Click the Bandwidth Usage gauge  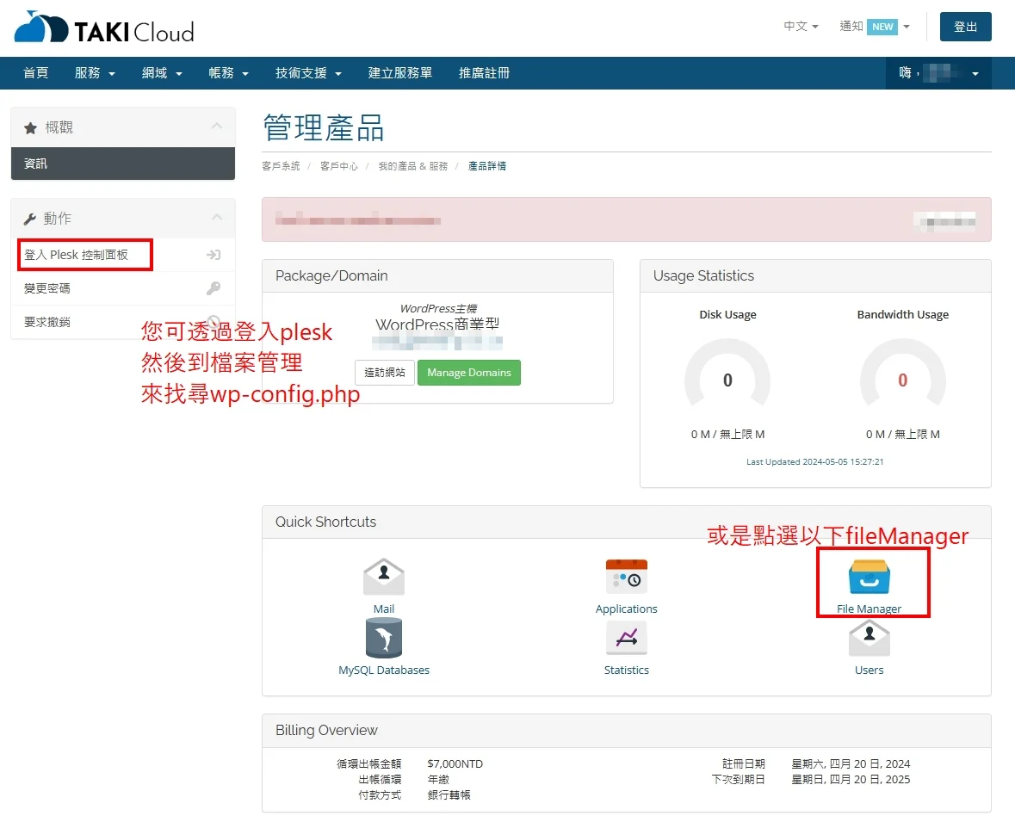pyautogui.click(x=902, y=374)
